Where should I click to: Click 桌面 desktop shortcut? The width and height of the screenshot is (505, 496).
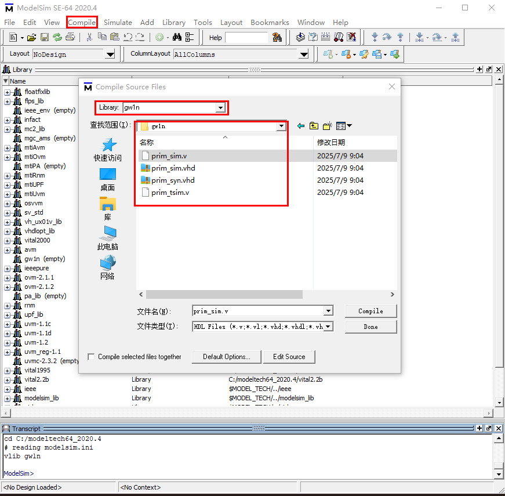tap(108, 179)
